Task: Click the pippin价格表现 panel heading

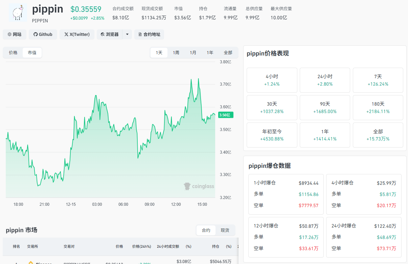Action: (x=268, y=53)
